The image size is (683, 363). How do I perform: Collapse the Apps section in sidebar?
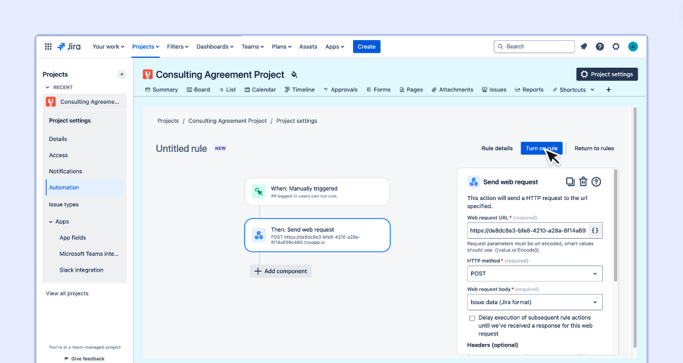click(51, 222)
